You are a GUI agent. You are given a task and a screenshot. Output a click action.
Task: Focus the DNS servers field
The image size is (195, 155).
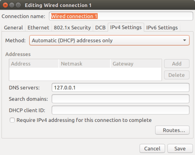(120, 87)
